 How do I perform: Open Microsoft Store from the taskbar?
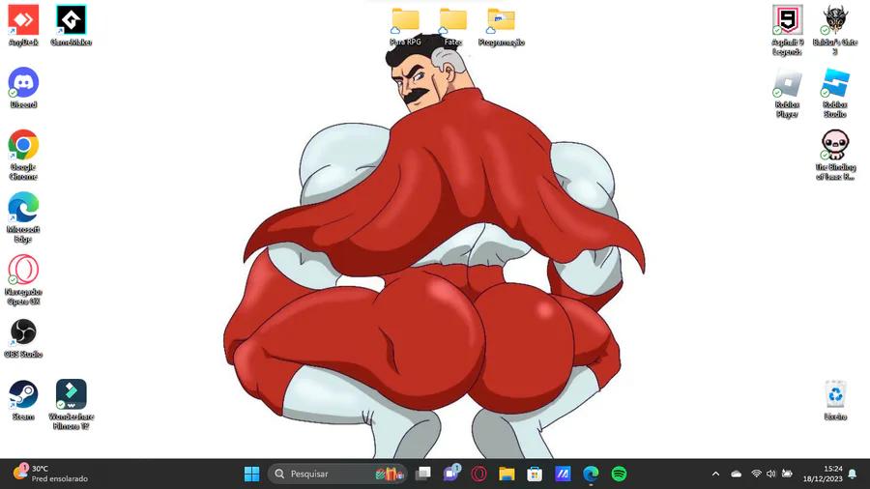535,475
